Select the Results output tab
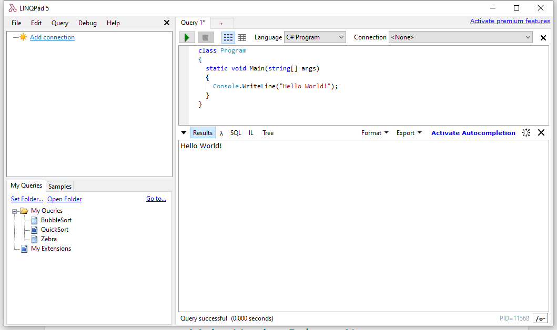This screenshot has width=557, height=330. [203, 133]
